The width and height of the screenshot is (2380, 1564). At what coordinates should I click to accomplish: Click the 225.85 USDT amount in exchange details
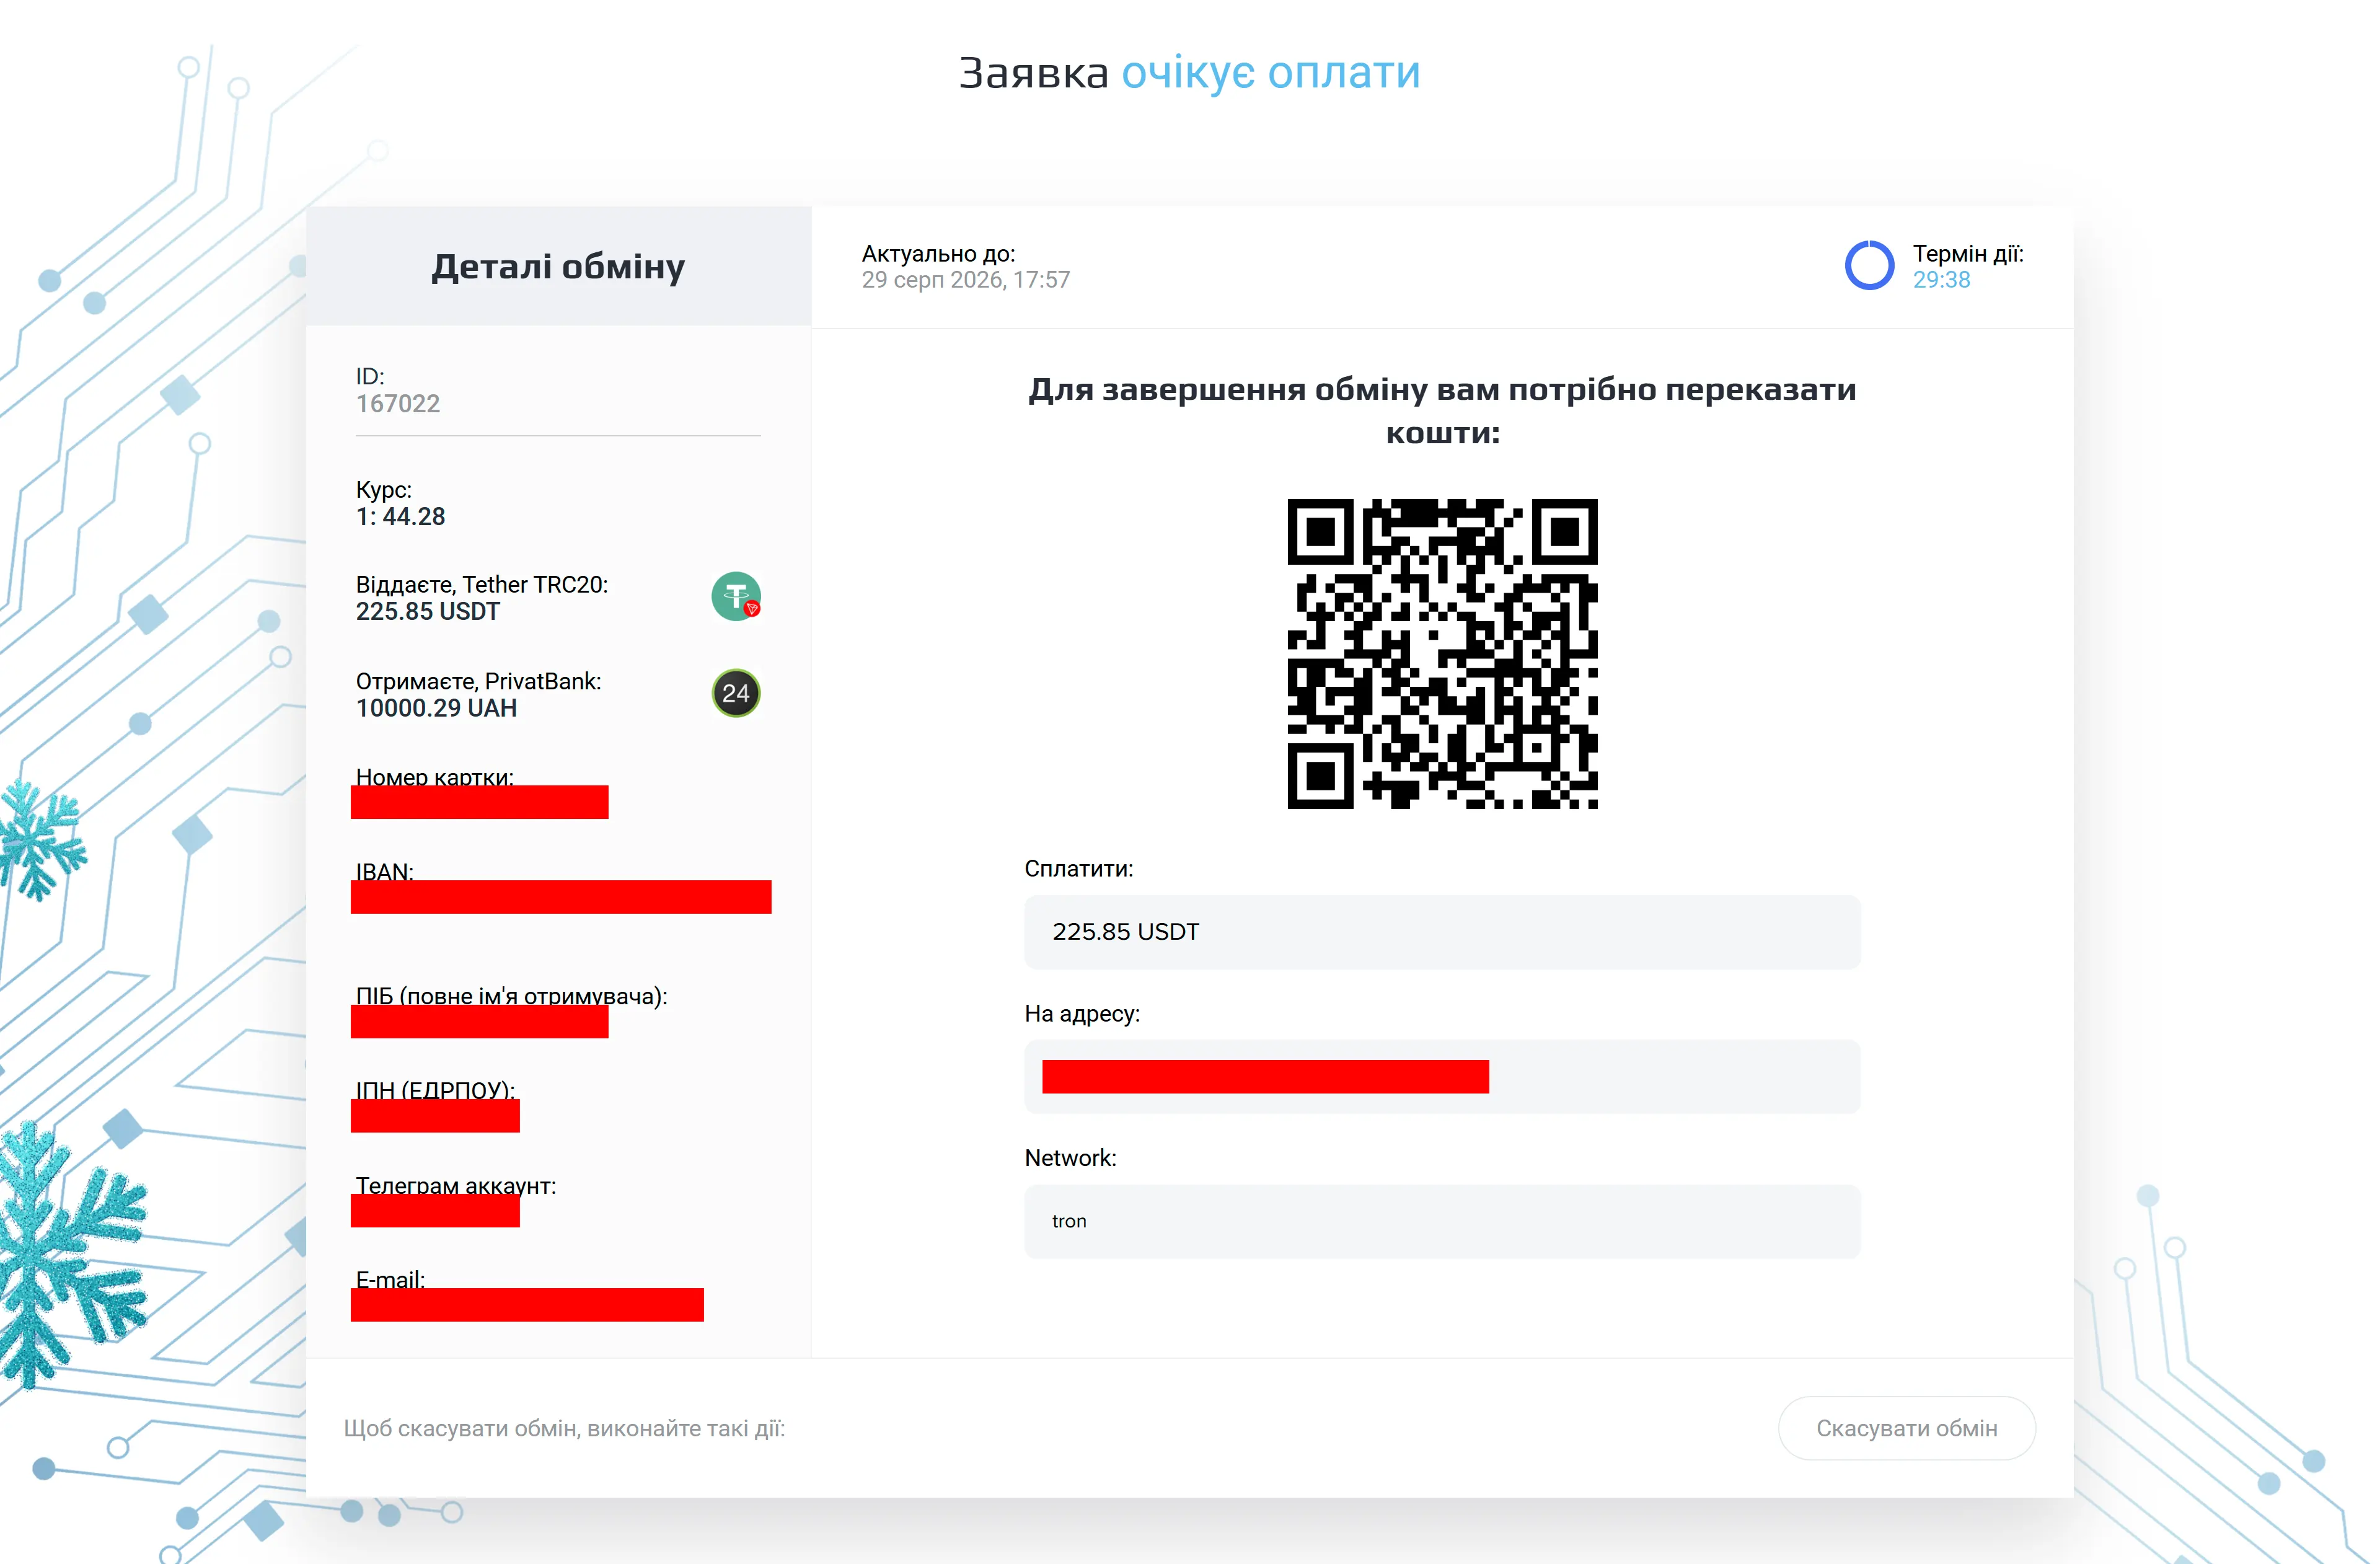[x=428, y=612]
